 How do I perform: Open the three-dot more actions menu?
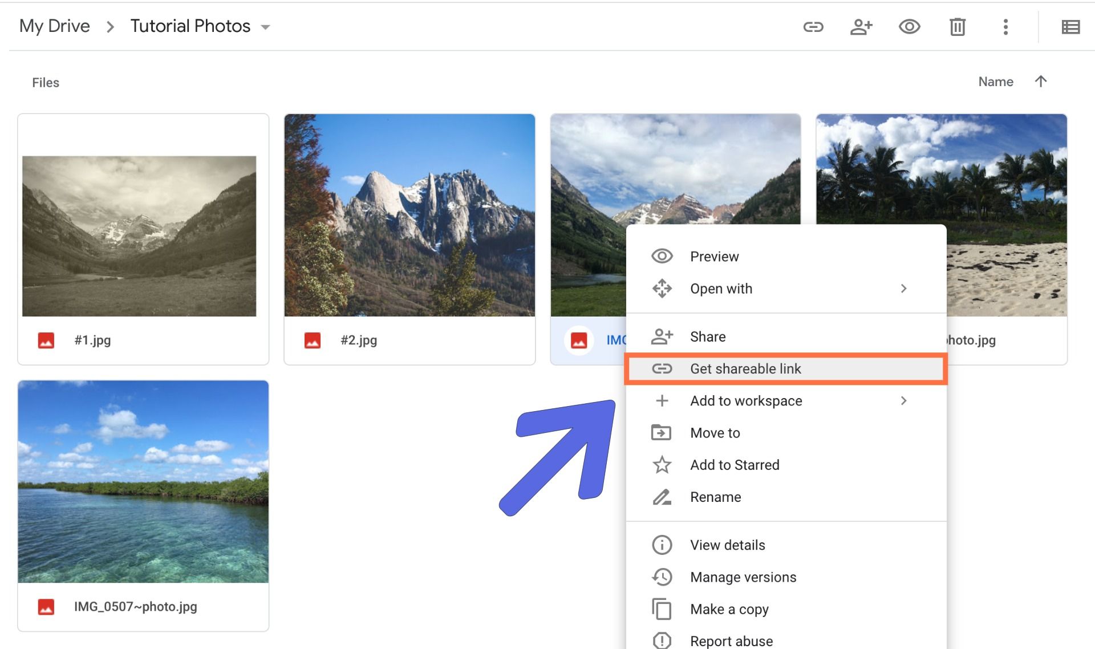click(x=1005, y=27)
